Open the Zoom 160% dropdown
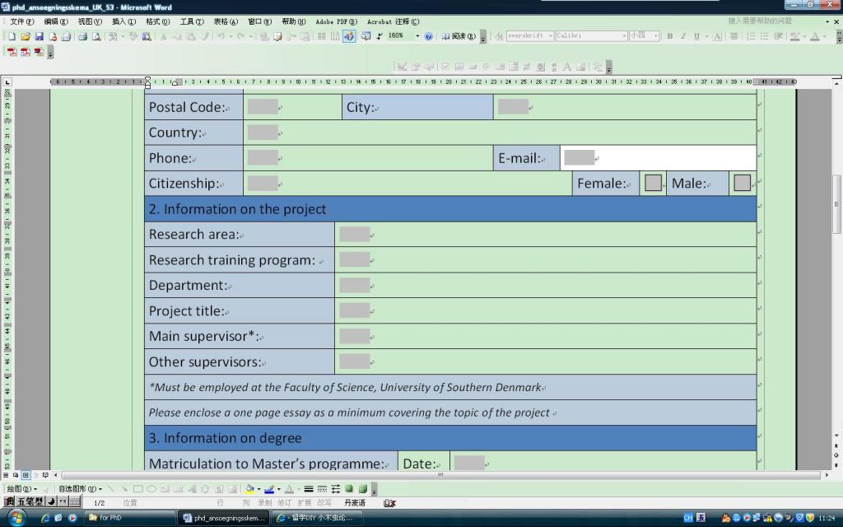Screen dimensions: 843x527 coord(417,36)
